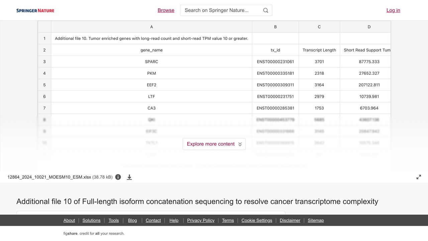Open the Sitemap footer link
428x241 pixels.
tap(316, 220)
